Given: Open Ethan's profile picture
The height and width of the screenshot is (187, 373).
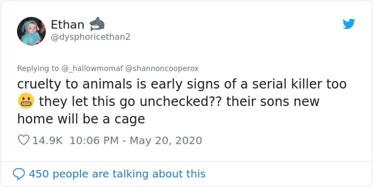Looking at the screenshot, I should pyautogui.click(x=31, y=31).
